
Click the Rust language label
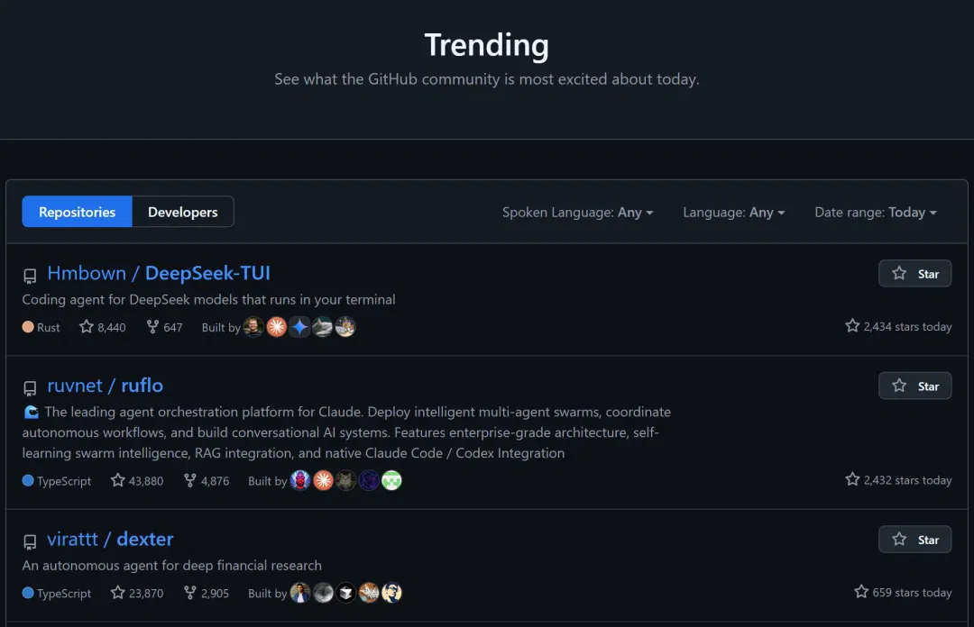(x=49, y=327)
